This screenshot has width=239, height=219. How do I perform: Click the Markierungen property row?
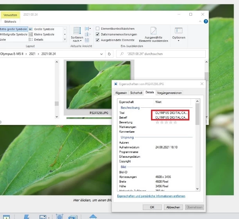(155, 127)
